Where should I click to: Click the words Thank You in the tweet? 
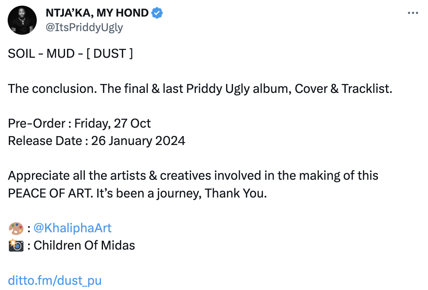(x=235, y=193)
